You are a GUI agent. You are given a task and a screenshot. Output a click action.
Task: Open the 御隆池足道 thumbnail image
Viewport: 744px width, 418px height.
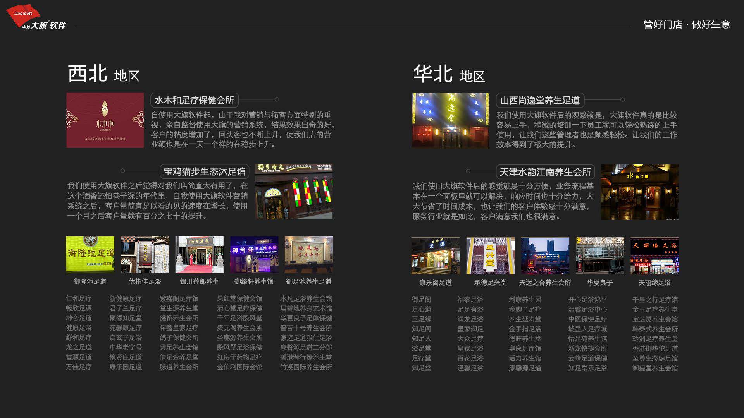90,255
